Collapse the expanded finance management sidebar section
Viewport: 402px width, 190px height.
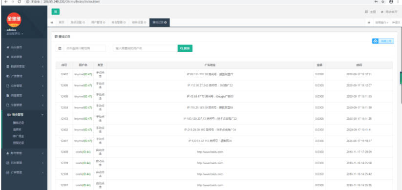tap(24, 115)
